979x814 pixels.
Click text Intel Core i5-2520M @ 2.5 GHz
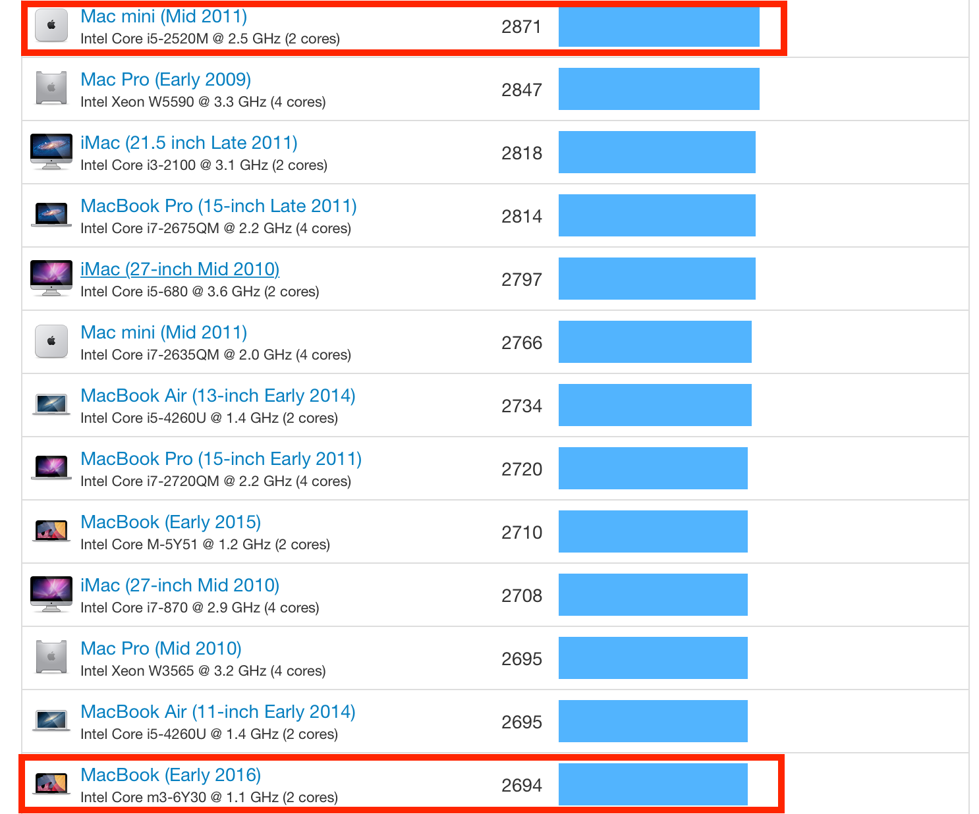pyautogui.click(x=181, y=39)
